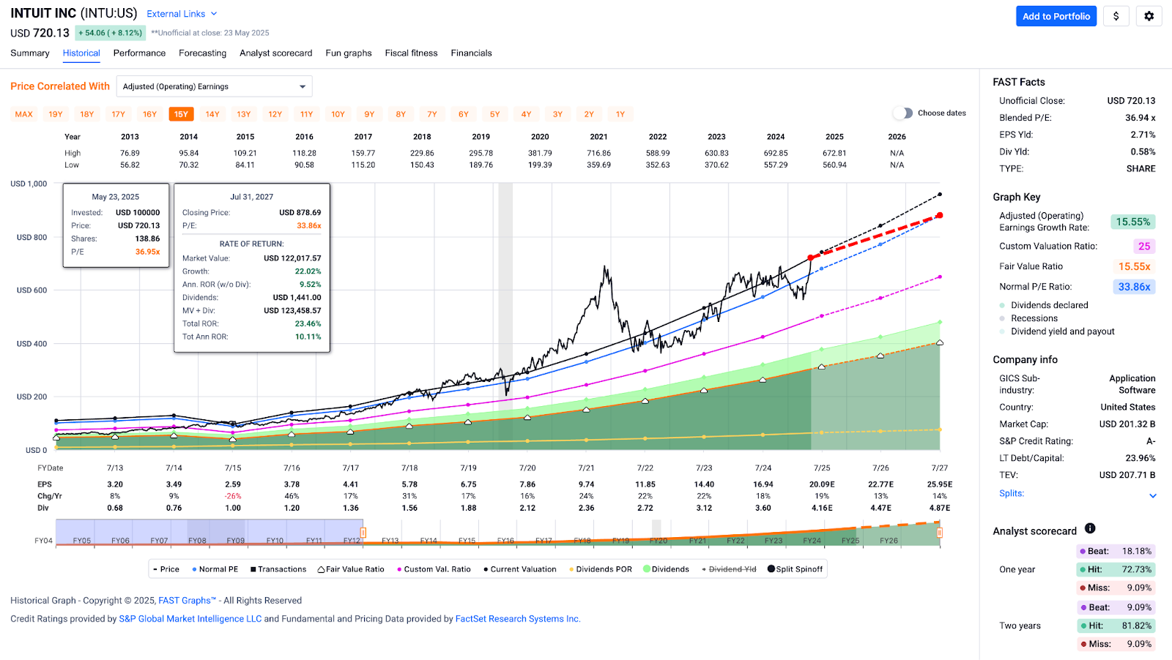Open Analyst scorecard tab
1172x660 pixels.
(275, 53)
